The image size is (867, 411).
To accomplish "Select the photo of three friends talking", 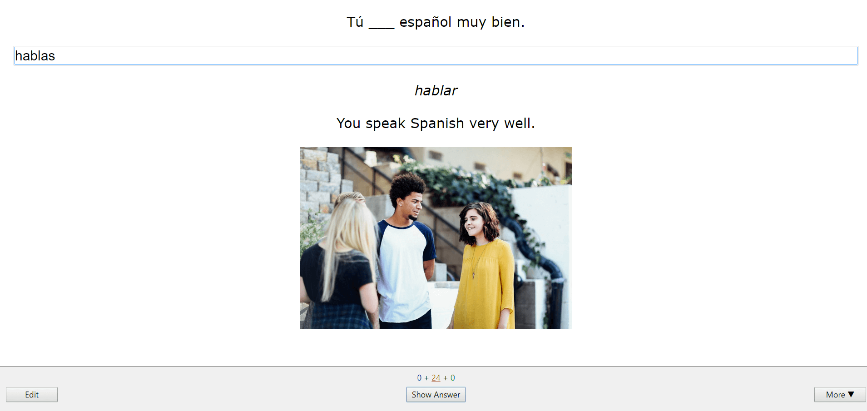I will point(436,238).
